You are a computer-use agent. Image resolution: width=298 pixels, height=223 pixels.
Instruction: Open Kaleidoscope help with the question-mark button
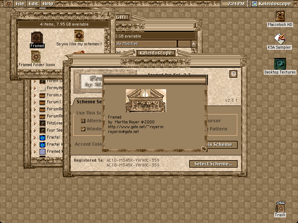pos(233,74)
